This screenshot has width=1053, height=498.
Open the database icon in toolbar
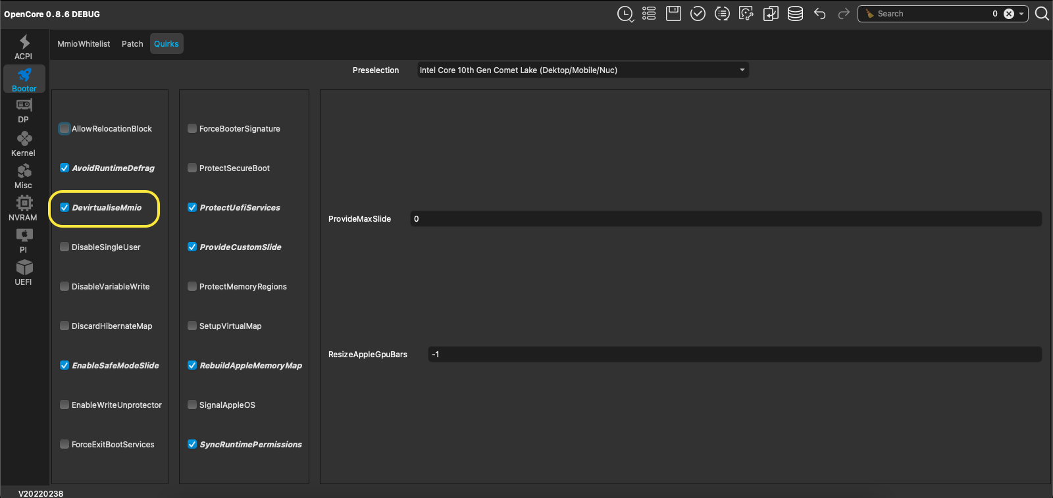(795, 14)
